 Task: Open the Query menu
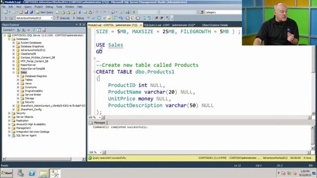pos(28,6)
